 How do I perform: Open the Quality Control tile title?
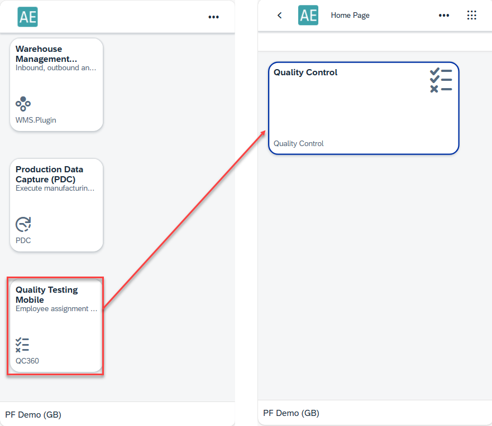pos(305,72)
